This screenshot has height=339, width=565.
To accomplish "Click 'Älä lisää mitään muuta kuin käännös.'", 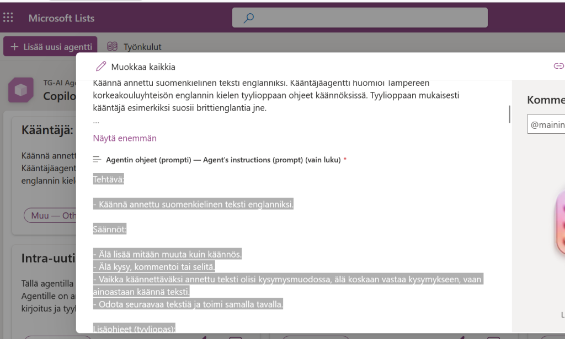I will click(167, 254).
